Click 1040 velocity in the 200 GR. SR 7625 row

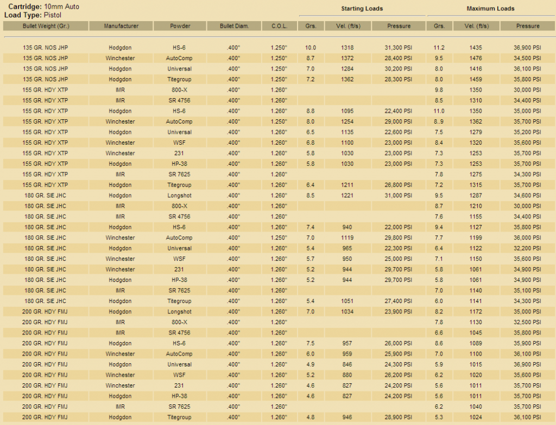pyautogui.click(x=476, y=407)
